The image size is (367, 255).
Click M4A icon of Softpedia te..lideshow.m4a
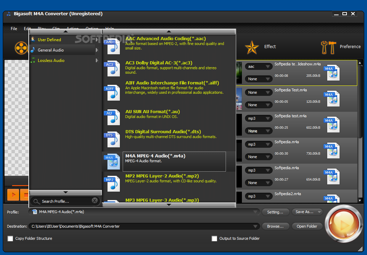coord(332,73)
